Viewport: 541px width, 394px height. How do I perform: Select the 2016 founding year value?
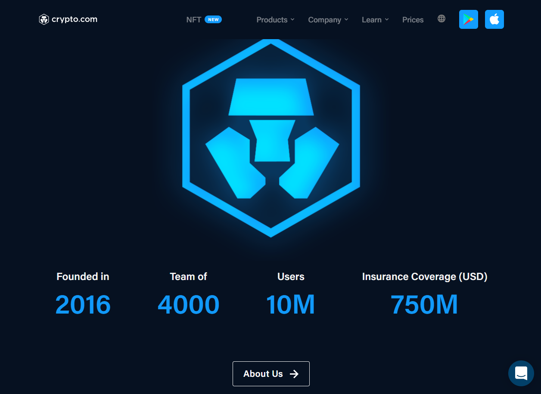(83, 305)
